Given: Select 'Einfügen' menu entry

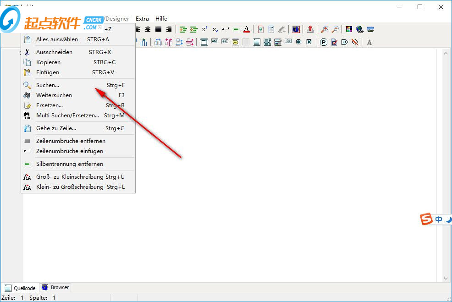Looking at the screenshot, I should pyautogui.click(x=78, y=72).
